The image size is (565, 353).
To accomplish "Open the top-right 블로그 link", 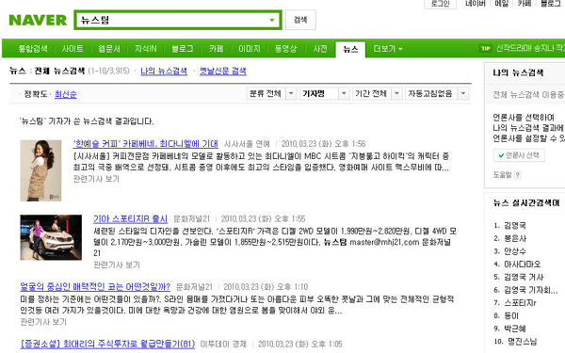I will click(550, 4).
